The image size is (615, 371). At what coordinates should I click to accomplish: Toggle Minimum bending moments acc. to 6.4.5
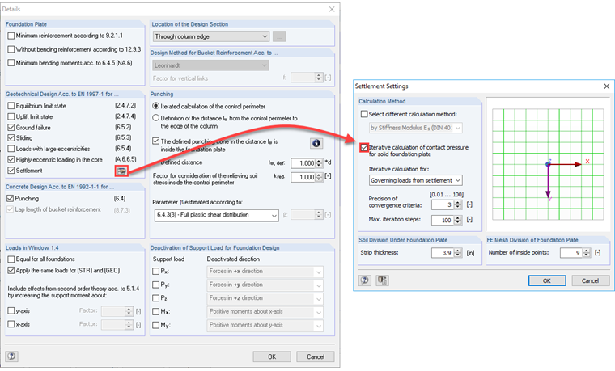[x=11, y=63]
